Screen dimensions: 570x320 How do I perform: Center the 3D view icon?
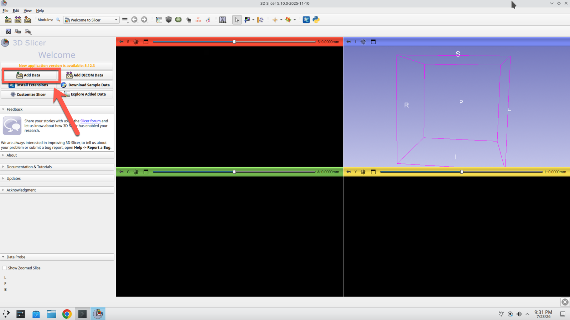point(363,42)
